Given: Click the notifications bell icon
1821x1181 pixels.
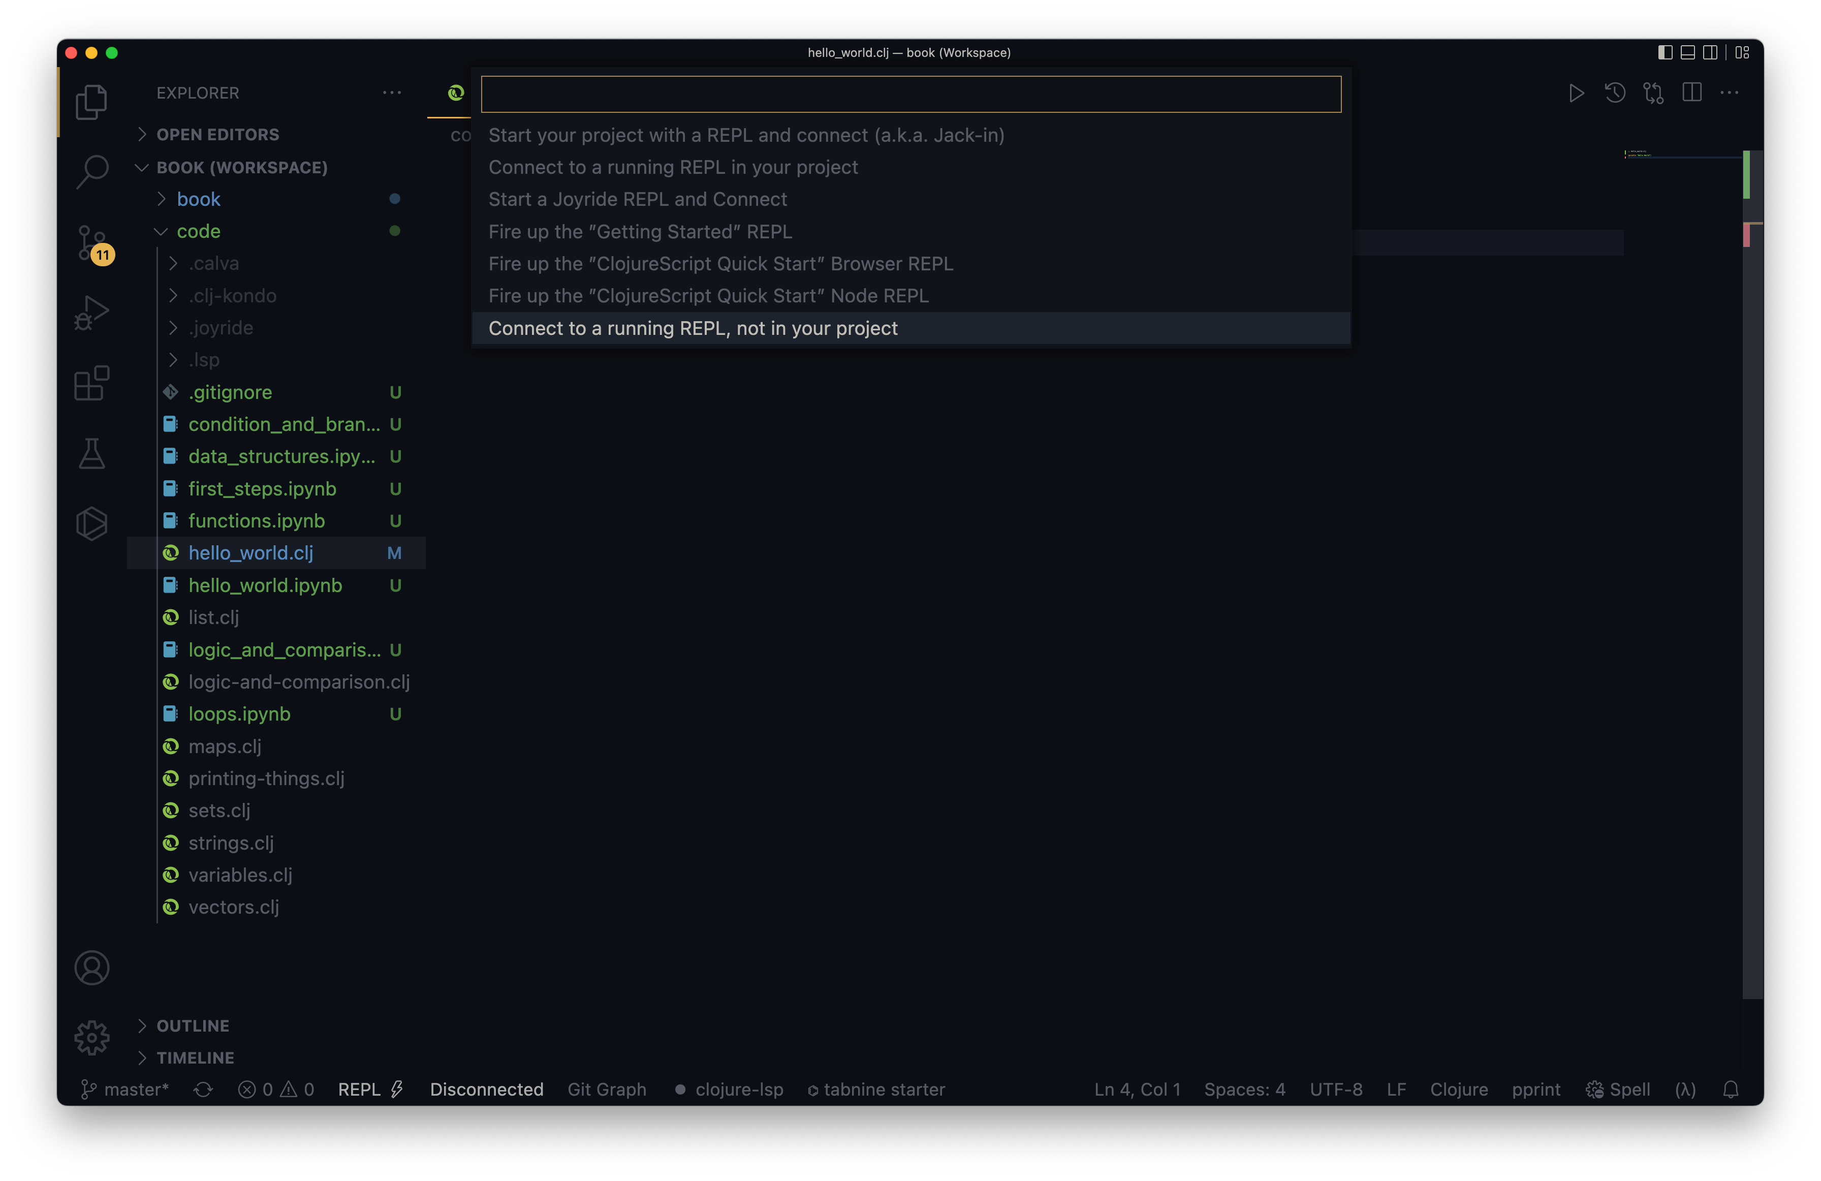Looking at the screenshot, I should (x=1731, y=1089).
